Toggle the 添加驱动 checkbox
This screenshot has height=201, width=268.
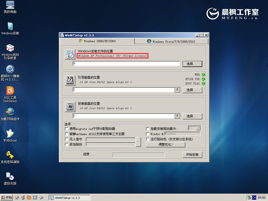(x=67, y=144)
